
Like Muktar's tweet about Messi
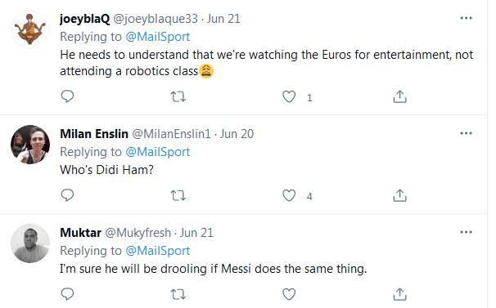[289, 294]
